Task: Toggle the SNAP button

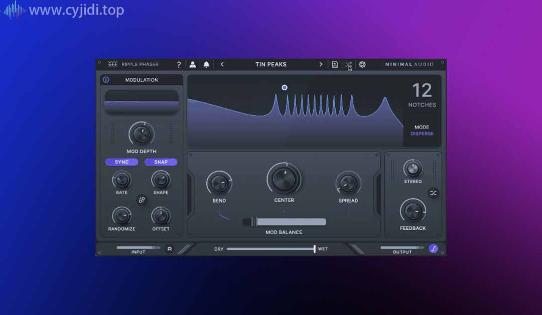Action: pyautogui.click(x=161, y=162)
